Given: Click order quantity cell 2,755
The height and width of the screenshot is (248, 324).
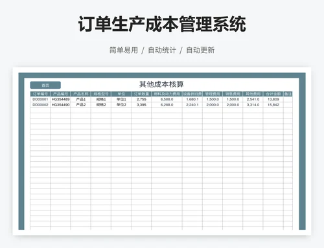Looking at the screenshot, I should coord(141,99).
